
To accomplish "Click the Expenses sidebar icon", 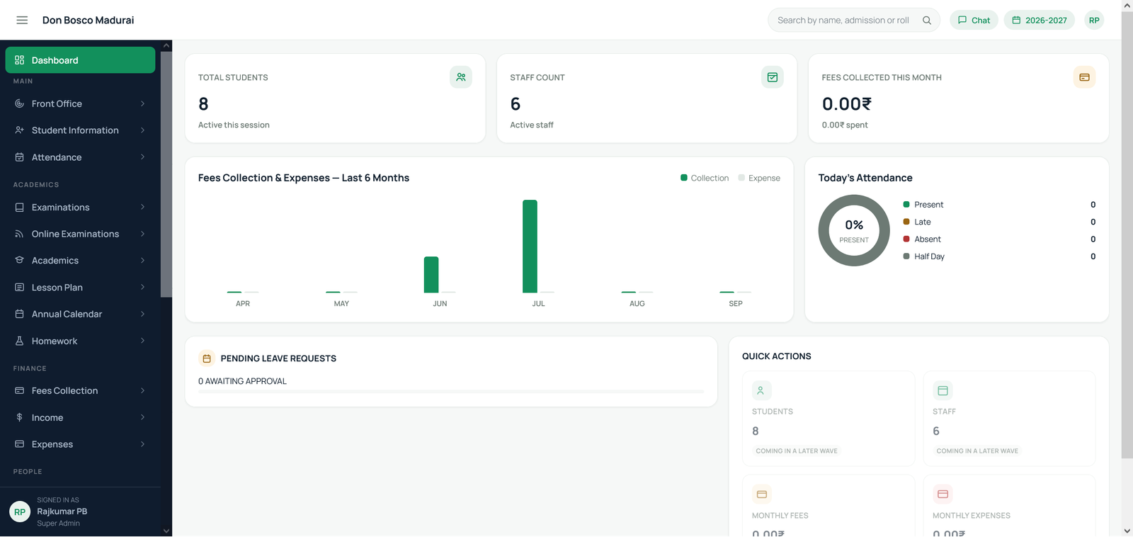I will pyautogui.click(x=19, y=444).
